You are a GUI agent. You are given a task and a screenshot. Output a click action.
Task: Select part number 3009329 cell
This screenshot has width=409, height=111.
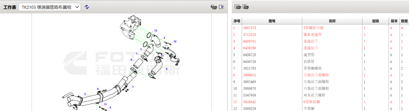point(249,109)
